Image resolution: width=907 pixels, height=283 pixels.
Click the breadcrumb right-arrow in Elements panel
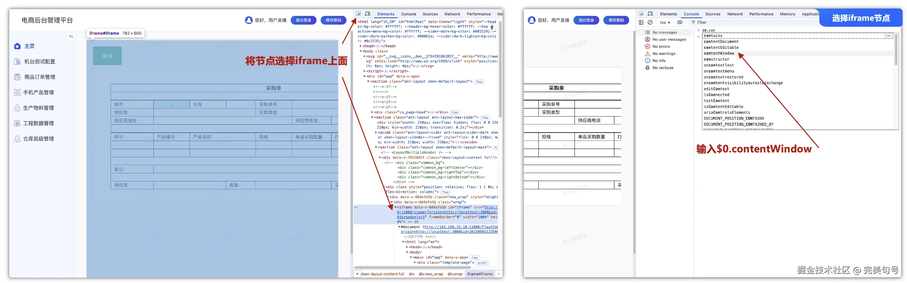pos(499,274)
